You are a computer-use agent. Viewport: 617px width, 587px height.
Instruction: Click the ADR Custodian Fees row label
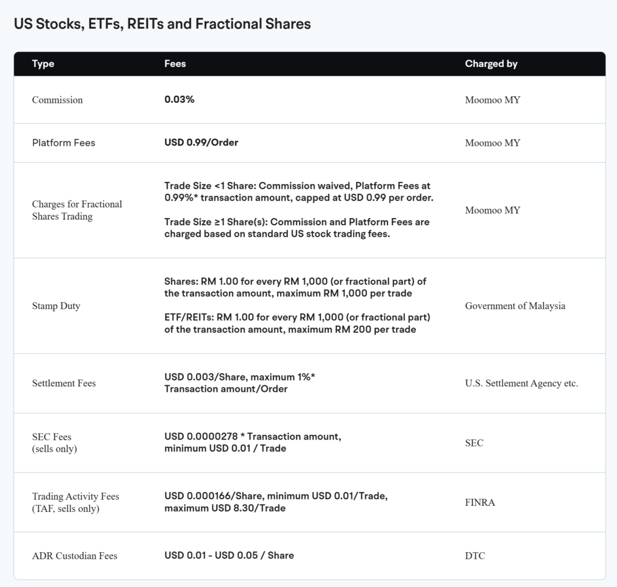[75, 556]
